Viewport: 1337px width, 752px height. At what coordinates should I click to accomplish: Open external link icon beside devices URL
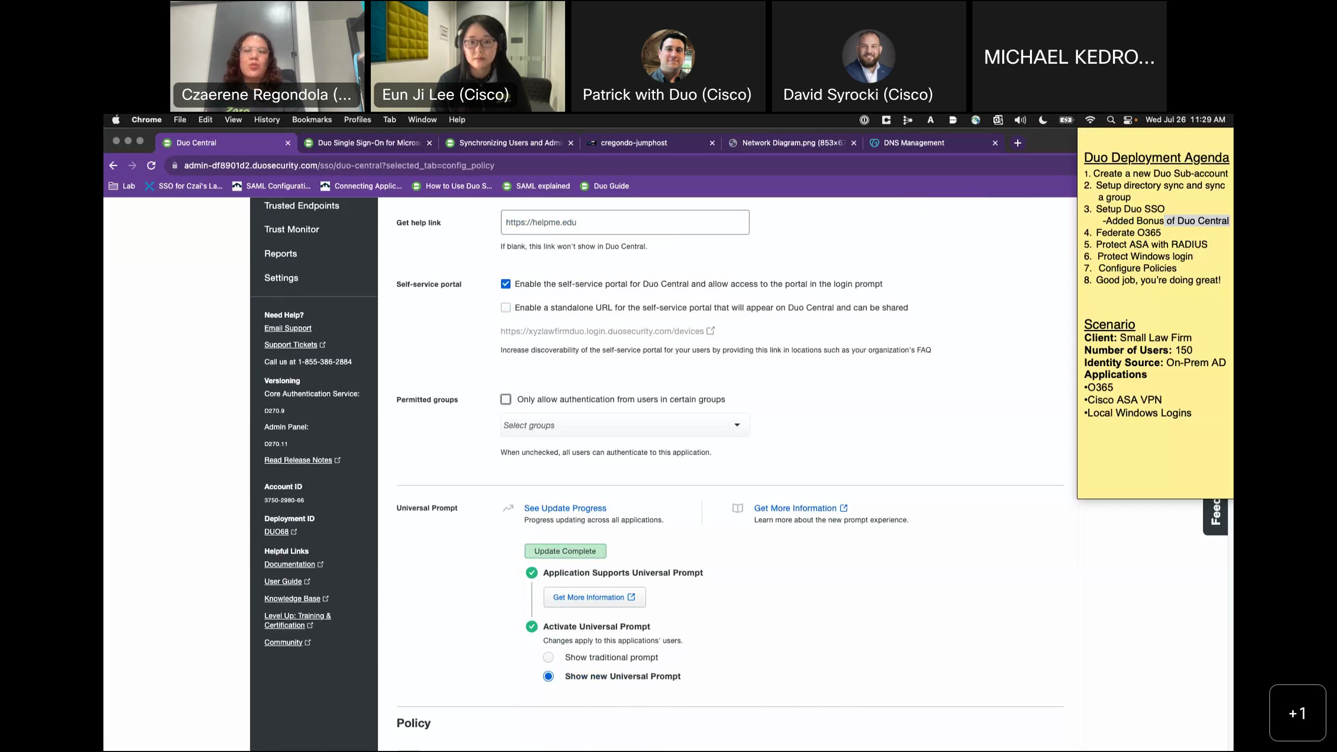pos(710,331)
